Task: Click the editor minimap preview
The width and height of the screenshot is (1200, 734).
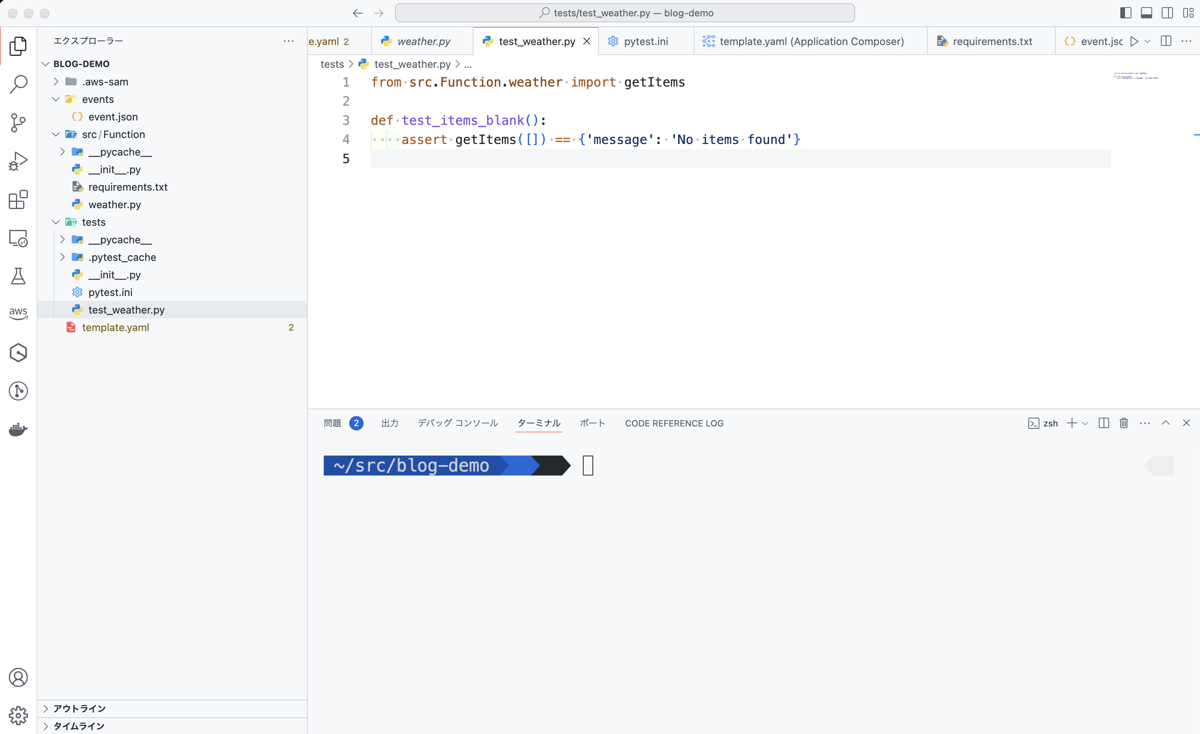Action: point(1136,75)
